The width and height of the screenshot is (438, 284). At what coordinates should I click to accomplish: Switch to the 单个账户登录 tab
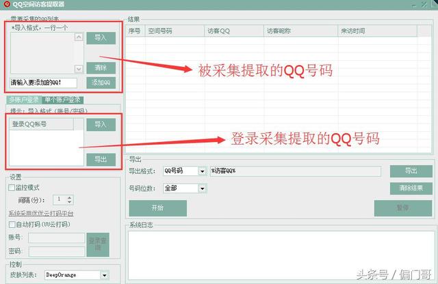pos(62,100)
